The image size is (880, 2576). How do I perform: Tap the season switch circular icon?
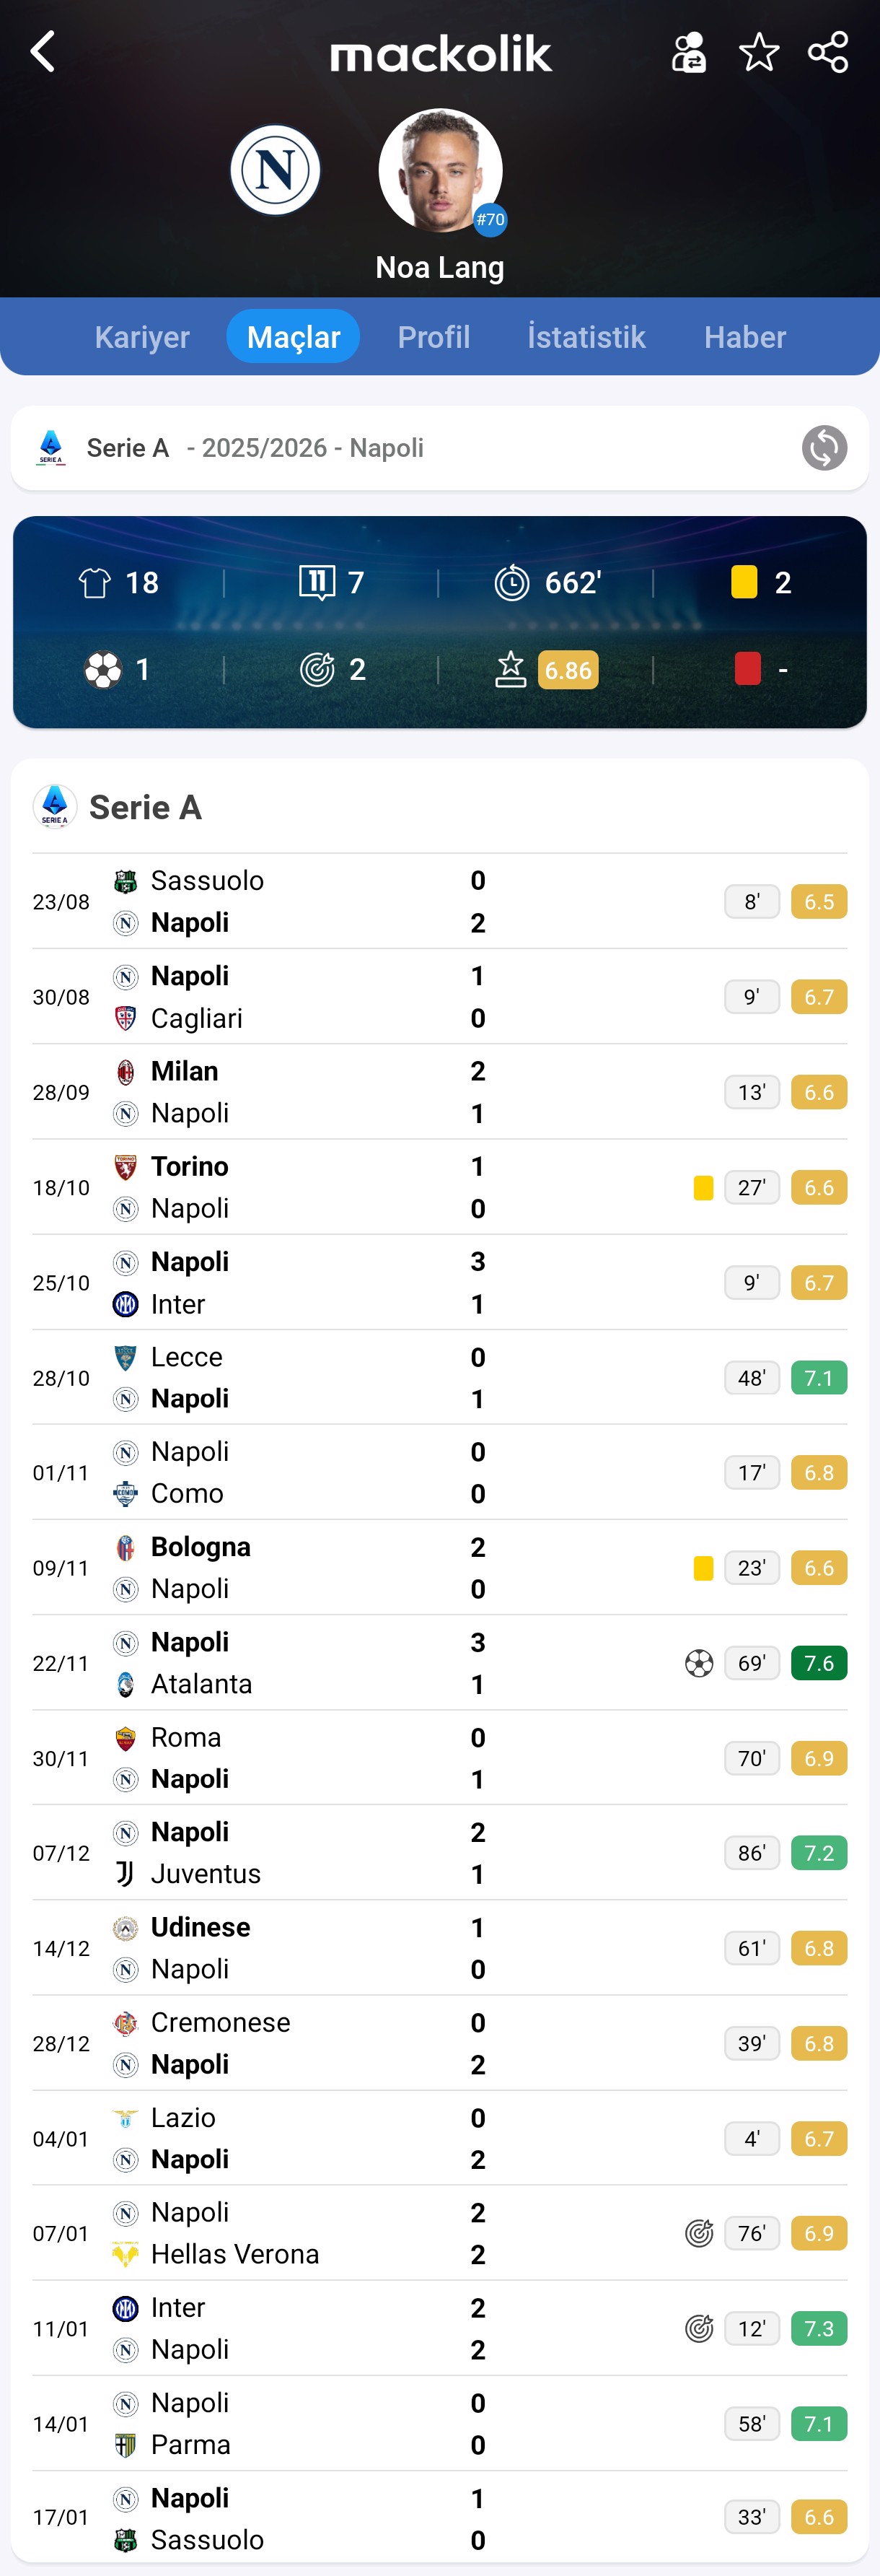[x=824, y=448]
